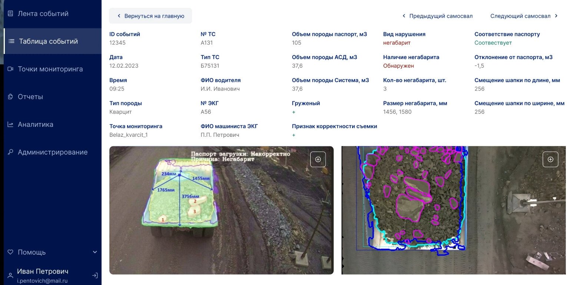Click the logout icon next to Иван Петрович
567x285 pixels.
pos(95,275)
